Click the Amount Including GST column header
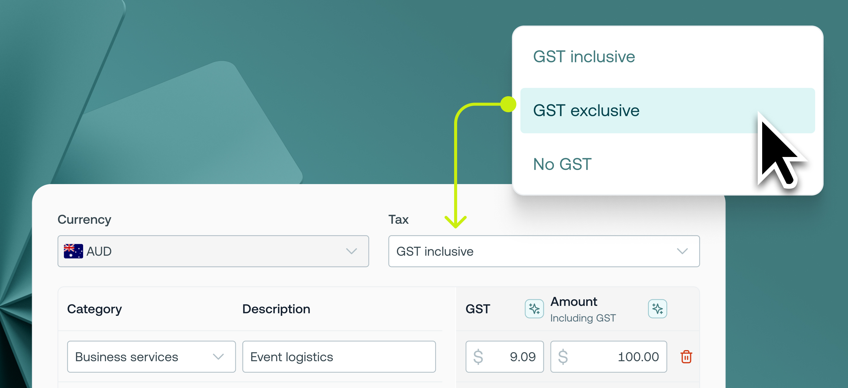 pos(583,309)
